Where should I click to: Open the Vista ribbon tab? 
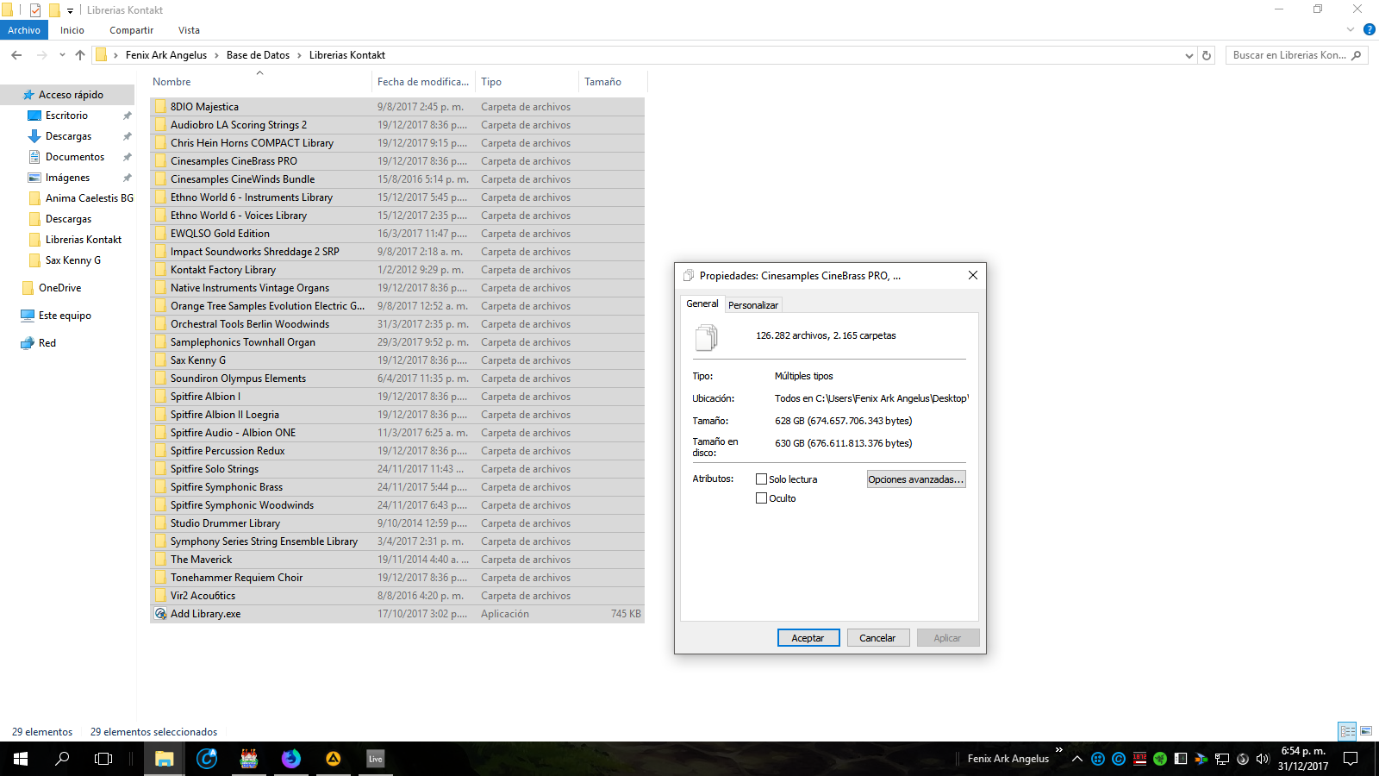click(189, 30)
